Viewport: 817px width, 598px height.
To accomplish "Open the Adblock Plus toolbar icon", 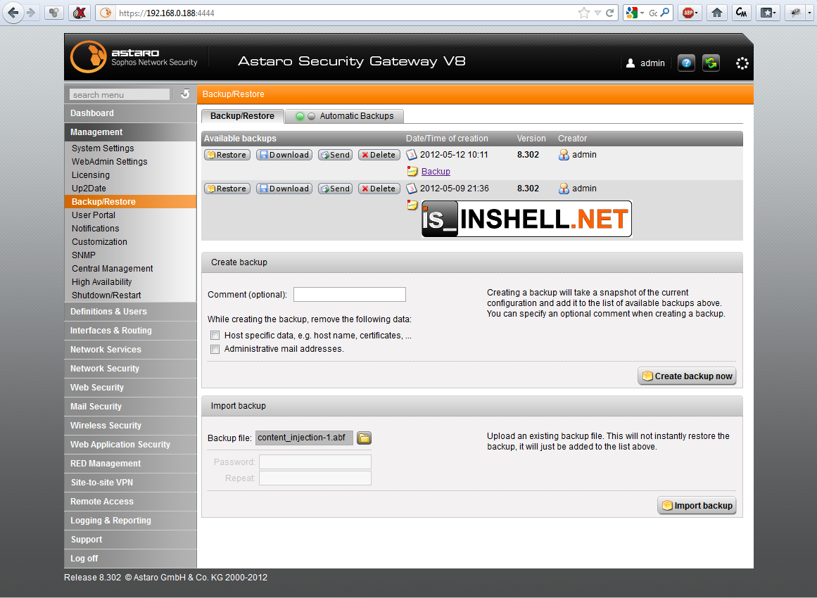I will click(691, 13).
